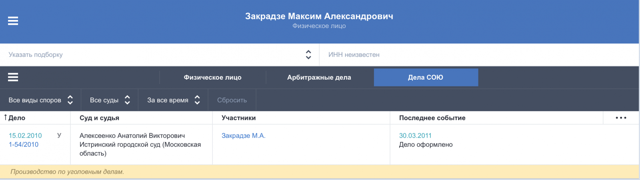Click the ИНН неизвестен field
Image resolution: width=640 pixels, height=180 pixels.
479,55
